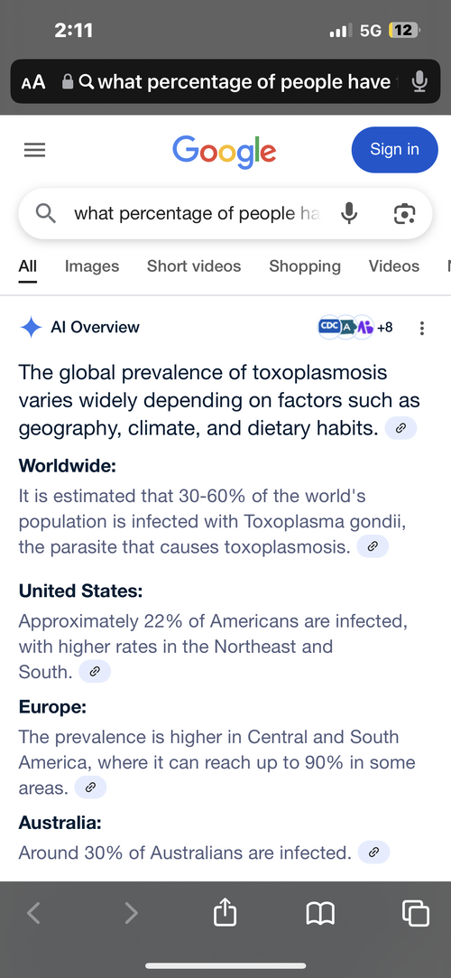Open Google Lens camera search
This screenshot has height=978, width=451.
(x=404, y=214)
